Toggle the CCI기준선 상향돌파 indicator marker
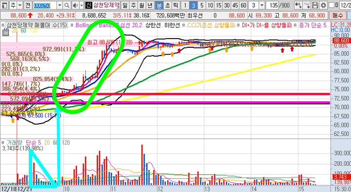Image resolution: width=351 pixels, height=192 pixels. tap(184, 25)
